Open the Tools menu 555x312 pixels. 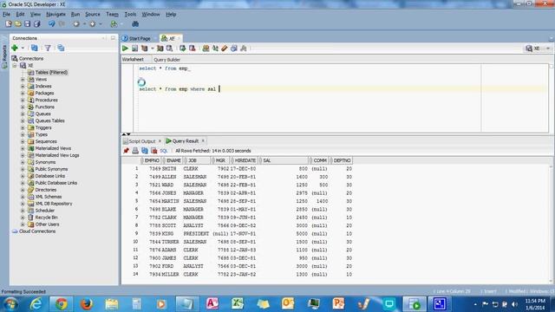[130, 14]
